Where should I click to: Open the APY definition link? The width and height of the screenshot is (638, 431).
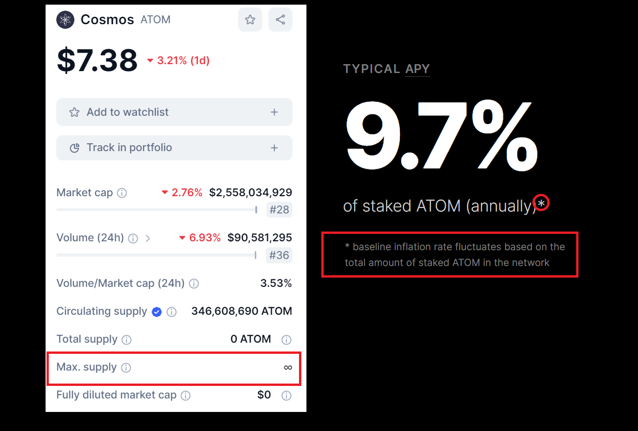tap(417, 69)
